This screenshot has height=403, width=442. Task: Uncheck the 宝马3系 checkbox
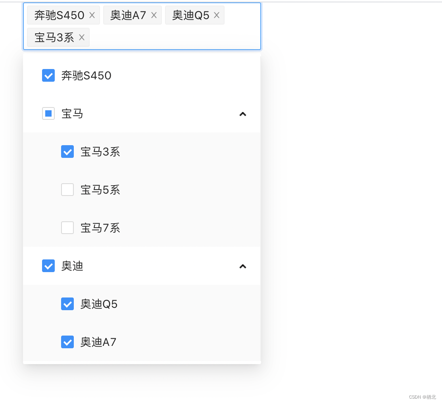coord(67,152)
